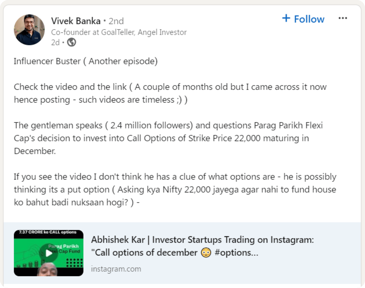Click 'Co-founder at GoalTeller, Angel Investor' headline

119,32
